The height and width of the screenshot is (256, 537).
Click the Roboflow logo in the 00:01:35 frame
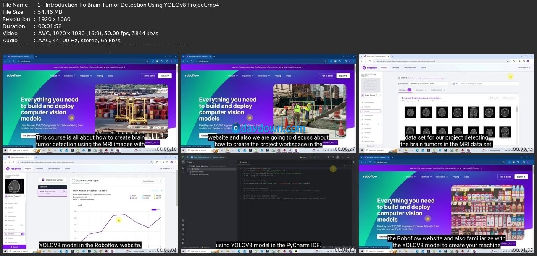[369, 177]
